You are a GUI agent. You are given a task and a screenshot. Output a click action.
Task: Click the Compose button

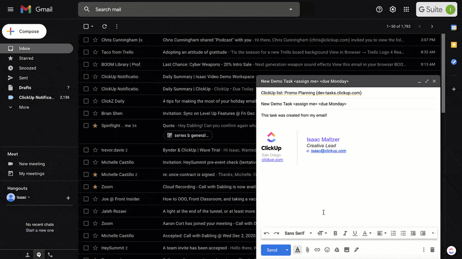tap(24, 32)
